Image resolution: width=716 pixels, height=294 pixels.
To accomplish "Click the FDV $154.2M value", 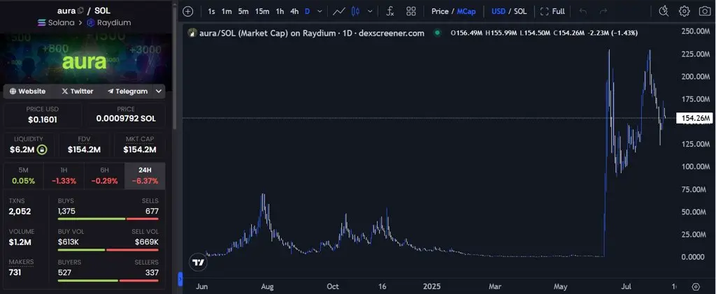I will click(84, 149).
